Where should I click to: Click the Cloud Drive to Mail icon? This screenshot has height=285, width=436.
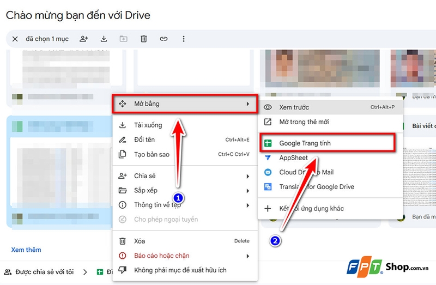[x=268, y=172]
